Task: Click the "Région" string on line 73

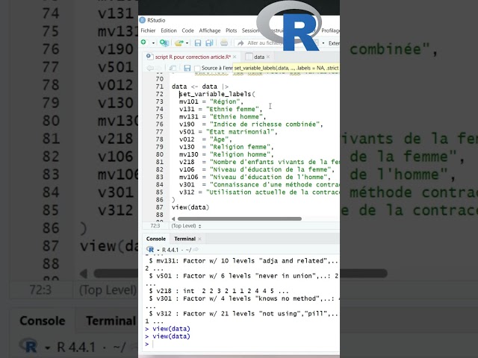Action: point(224,101)
